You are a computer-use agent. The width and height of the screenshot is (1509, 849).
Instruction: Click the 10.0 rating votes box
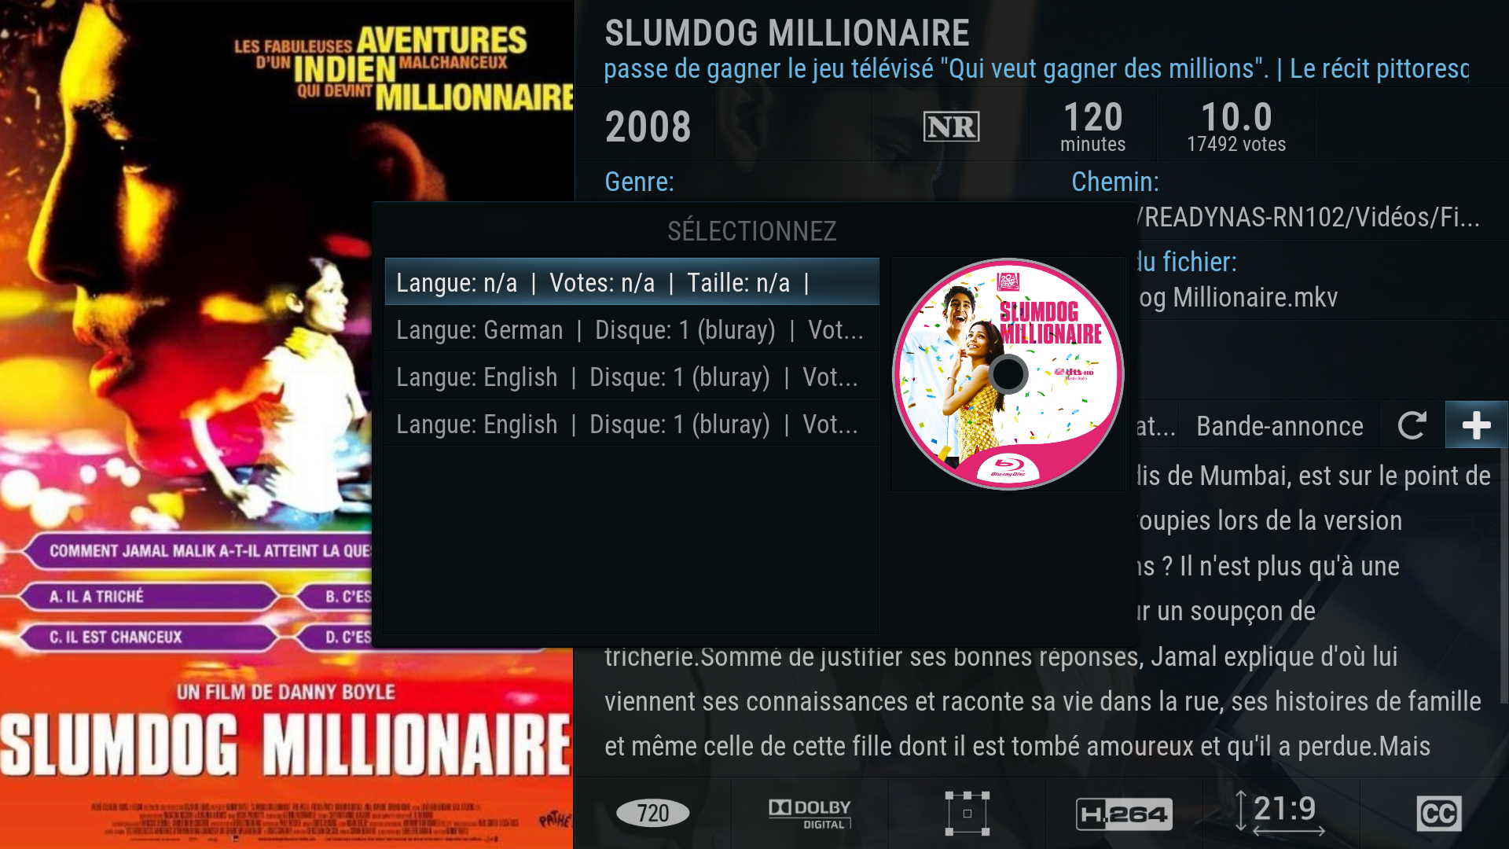click(x=1236, y=126)
